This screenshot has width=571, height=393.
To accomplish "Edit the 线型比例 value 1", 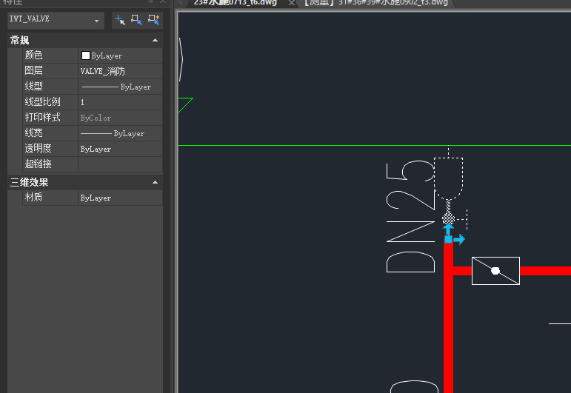I will [120, 102].
